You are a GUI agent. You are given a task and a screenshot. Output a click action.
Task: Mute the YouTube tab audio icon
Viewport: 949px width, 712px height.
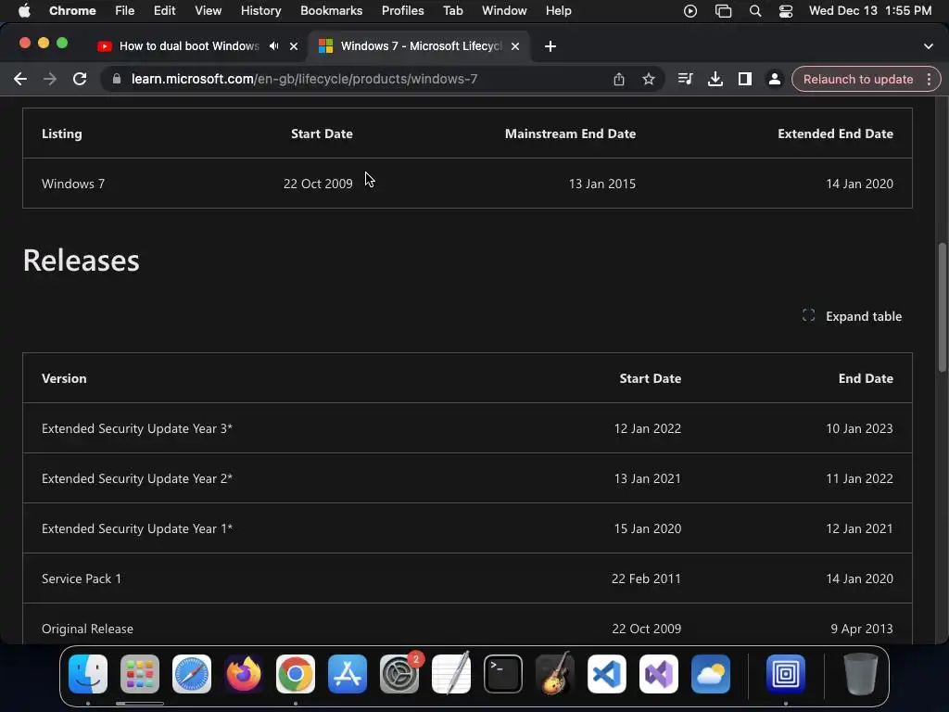(x=274, y=46)
